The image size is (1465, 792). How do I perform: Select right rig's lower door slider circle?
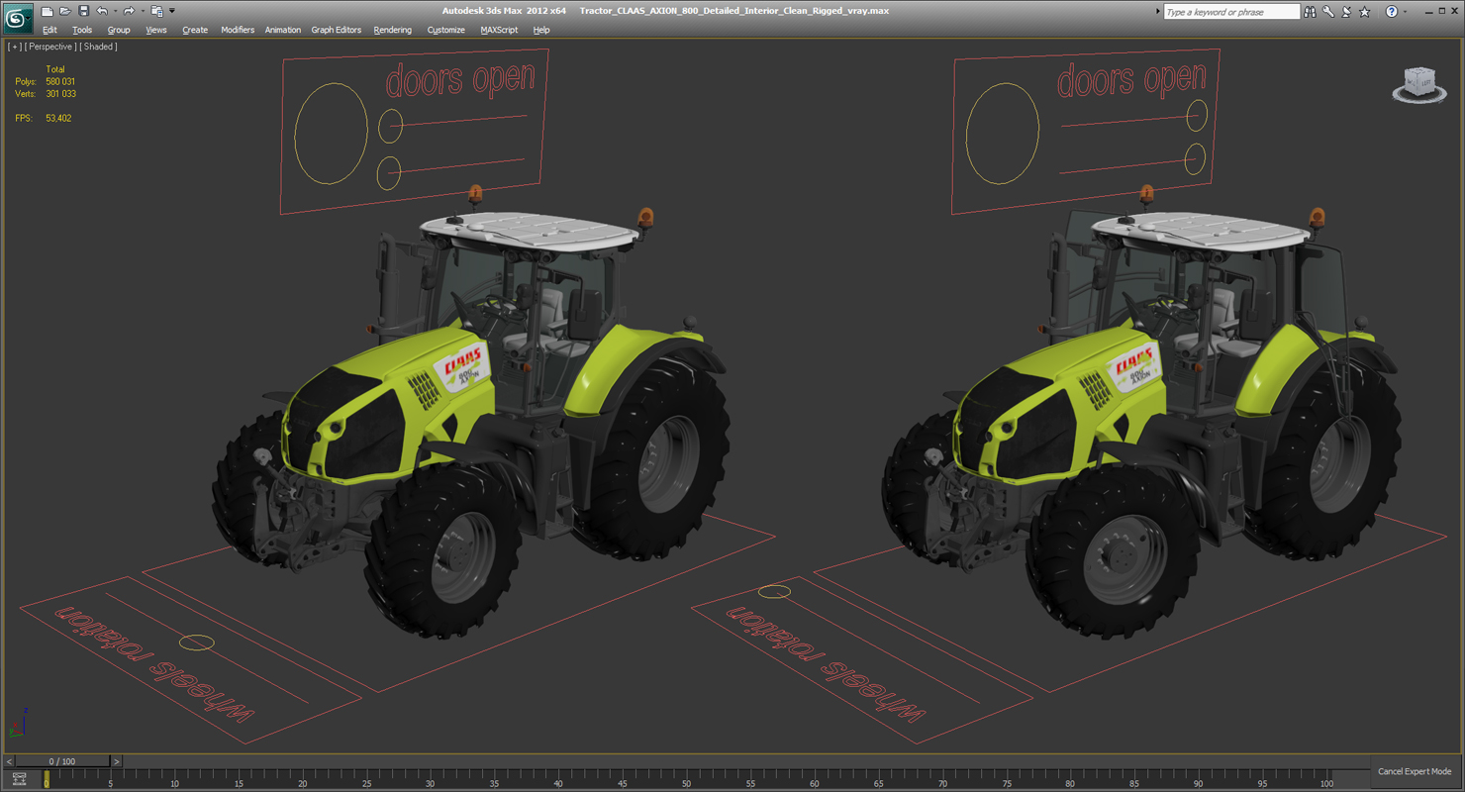coord(1195,158)
